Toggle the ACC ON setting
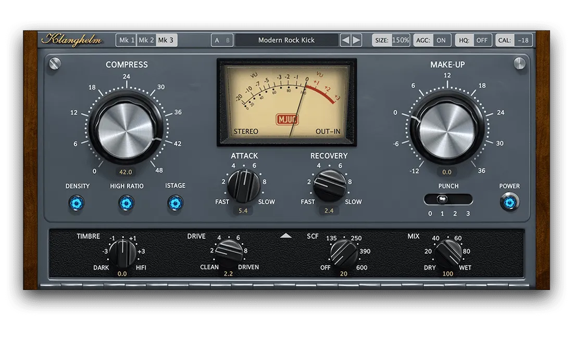The height and width of the screenshot is (343, 573). tap(432, 40)
